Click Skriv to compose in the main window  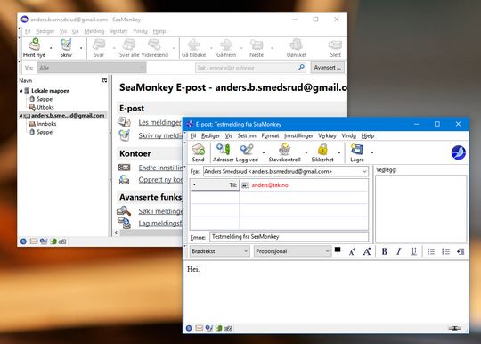66,48
